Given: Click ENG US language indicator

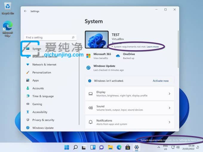Looking at the screenshot, I should pos(166,147).
